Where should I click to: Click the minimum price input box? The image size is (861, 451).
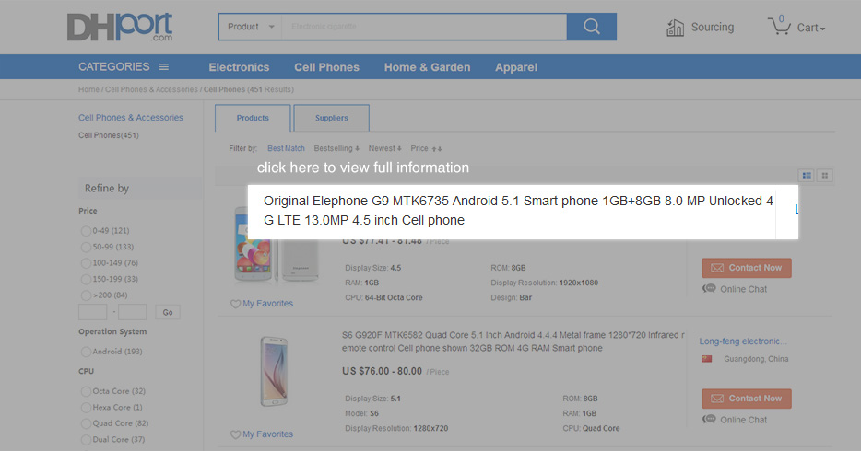coord(93,312)
